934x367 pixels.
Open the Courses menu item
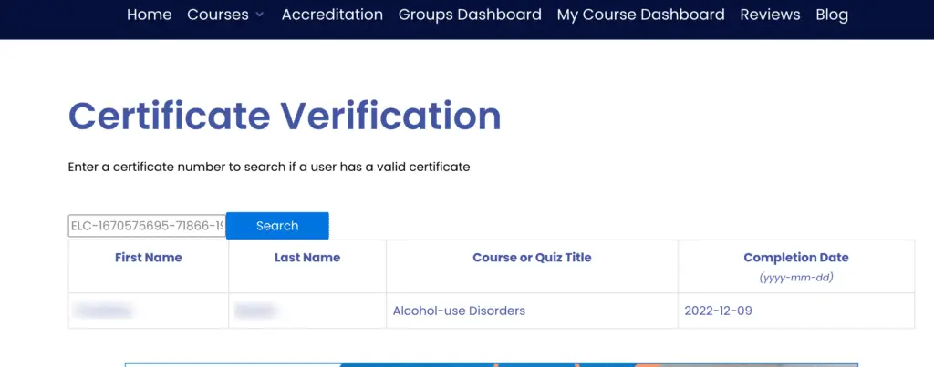pos(217,15)
